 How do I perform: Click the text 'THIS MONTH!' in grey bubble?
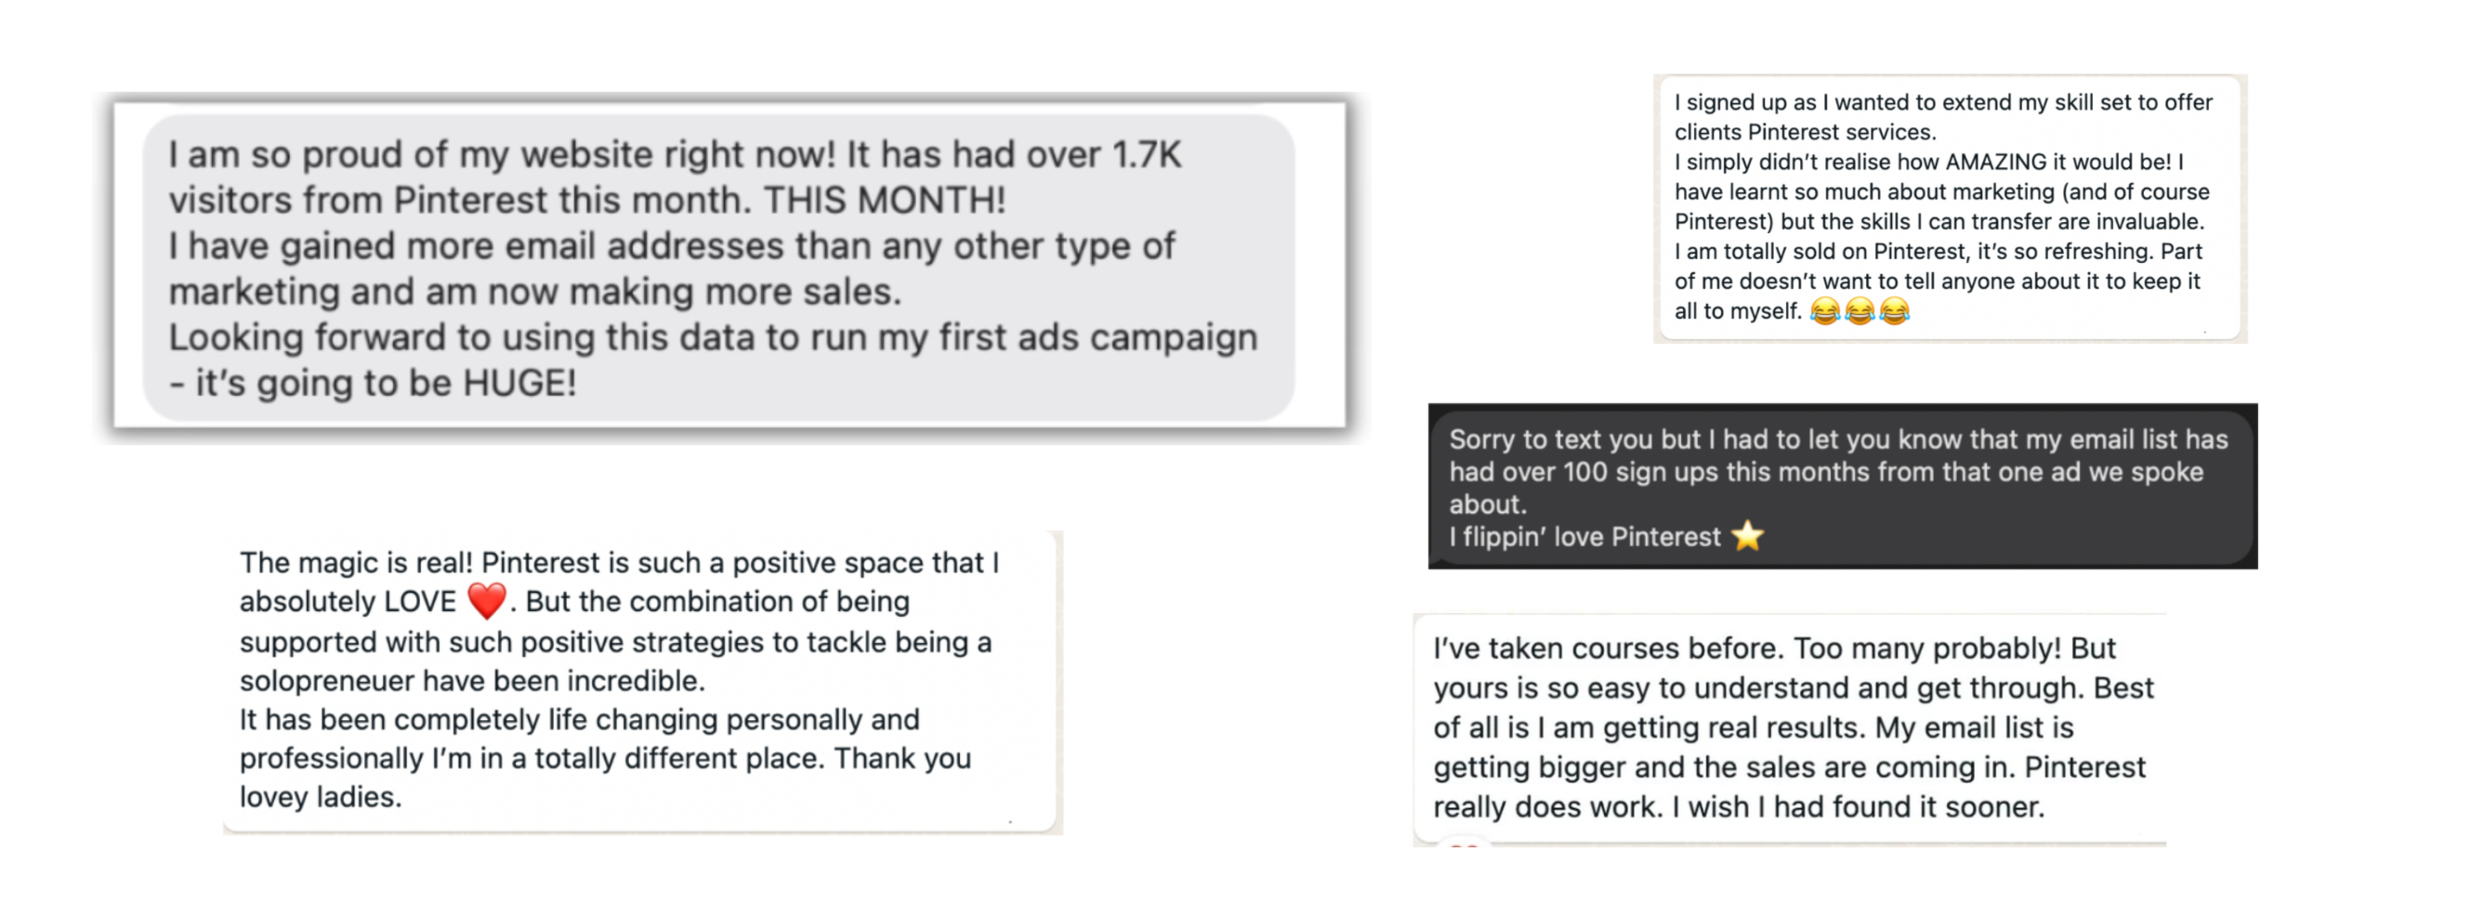pos(885,201)
